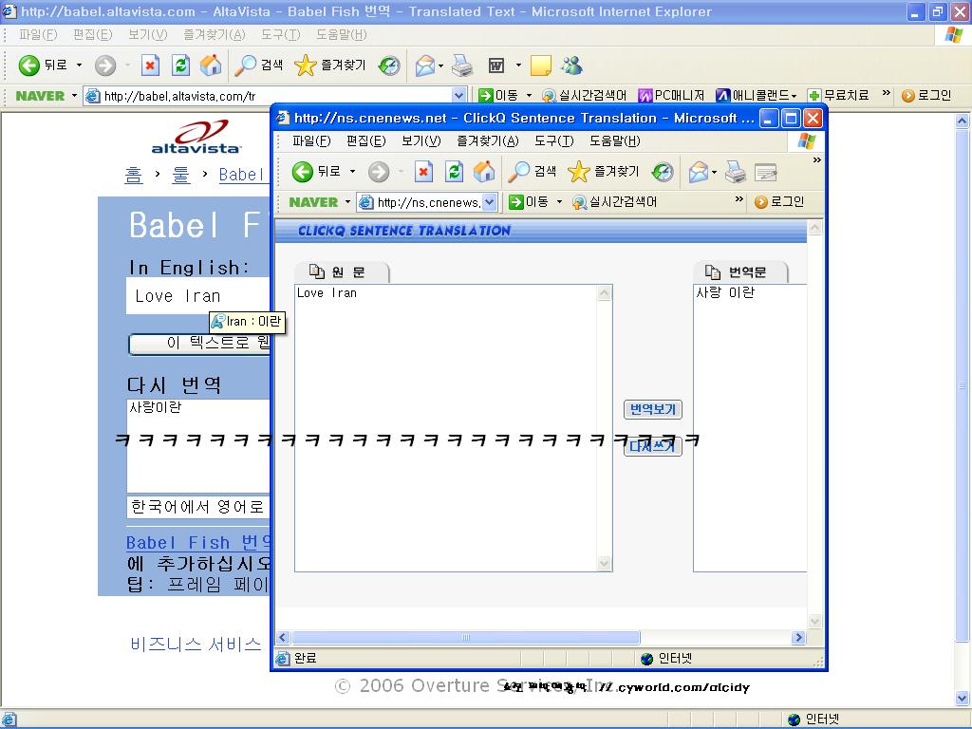Click ClickQ horizontal scrollbar right arrow
Viewport: 972px width, 729px height.
[x=798, y=637]
